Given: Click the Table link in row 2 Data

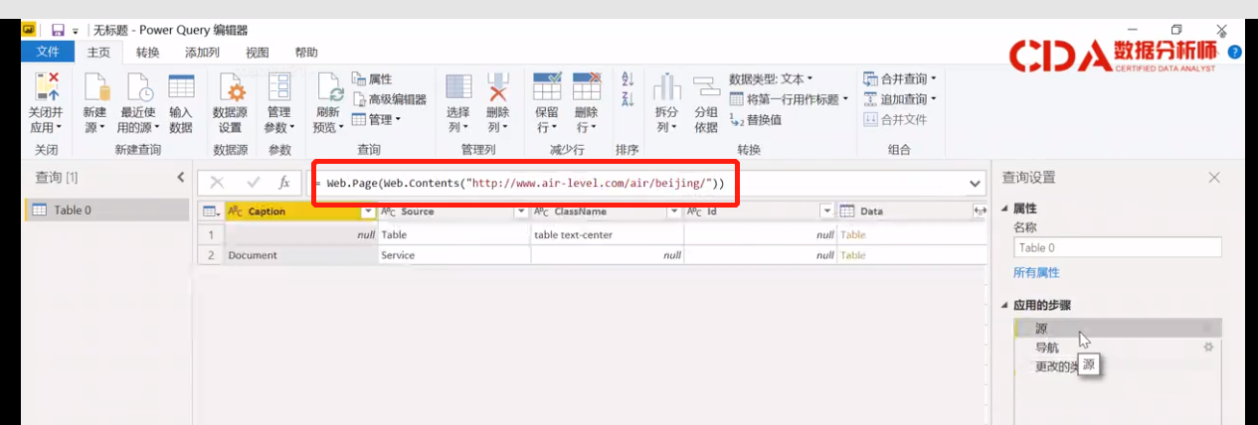Looking at the screenshot, I should pos(852,255).
